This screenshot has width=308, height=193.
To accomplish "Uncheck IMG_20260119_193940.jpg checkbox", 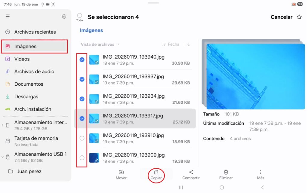I will click(x=82, y=60).
